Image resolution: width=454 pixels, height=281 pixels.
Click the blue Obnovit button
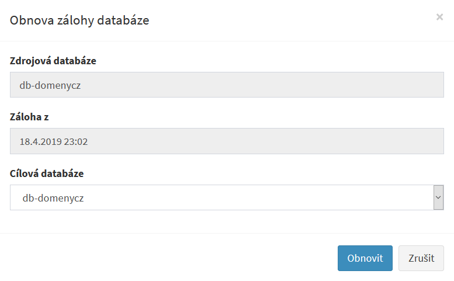365,258
